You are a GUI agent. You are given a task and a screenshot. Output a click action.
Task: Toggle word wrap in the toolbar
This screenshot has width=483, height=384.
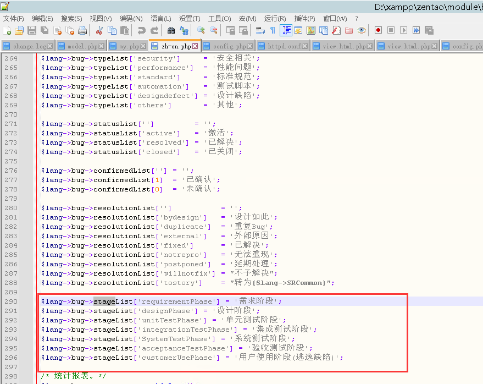260,30
